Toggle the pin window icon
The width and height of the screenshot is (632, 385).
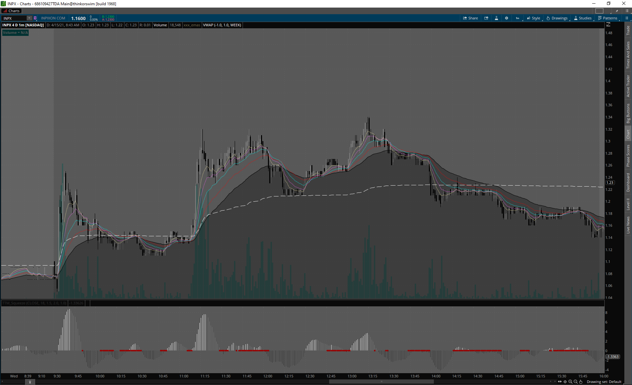(x=617, y=11)
